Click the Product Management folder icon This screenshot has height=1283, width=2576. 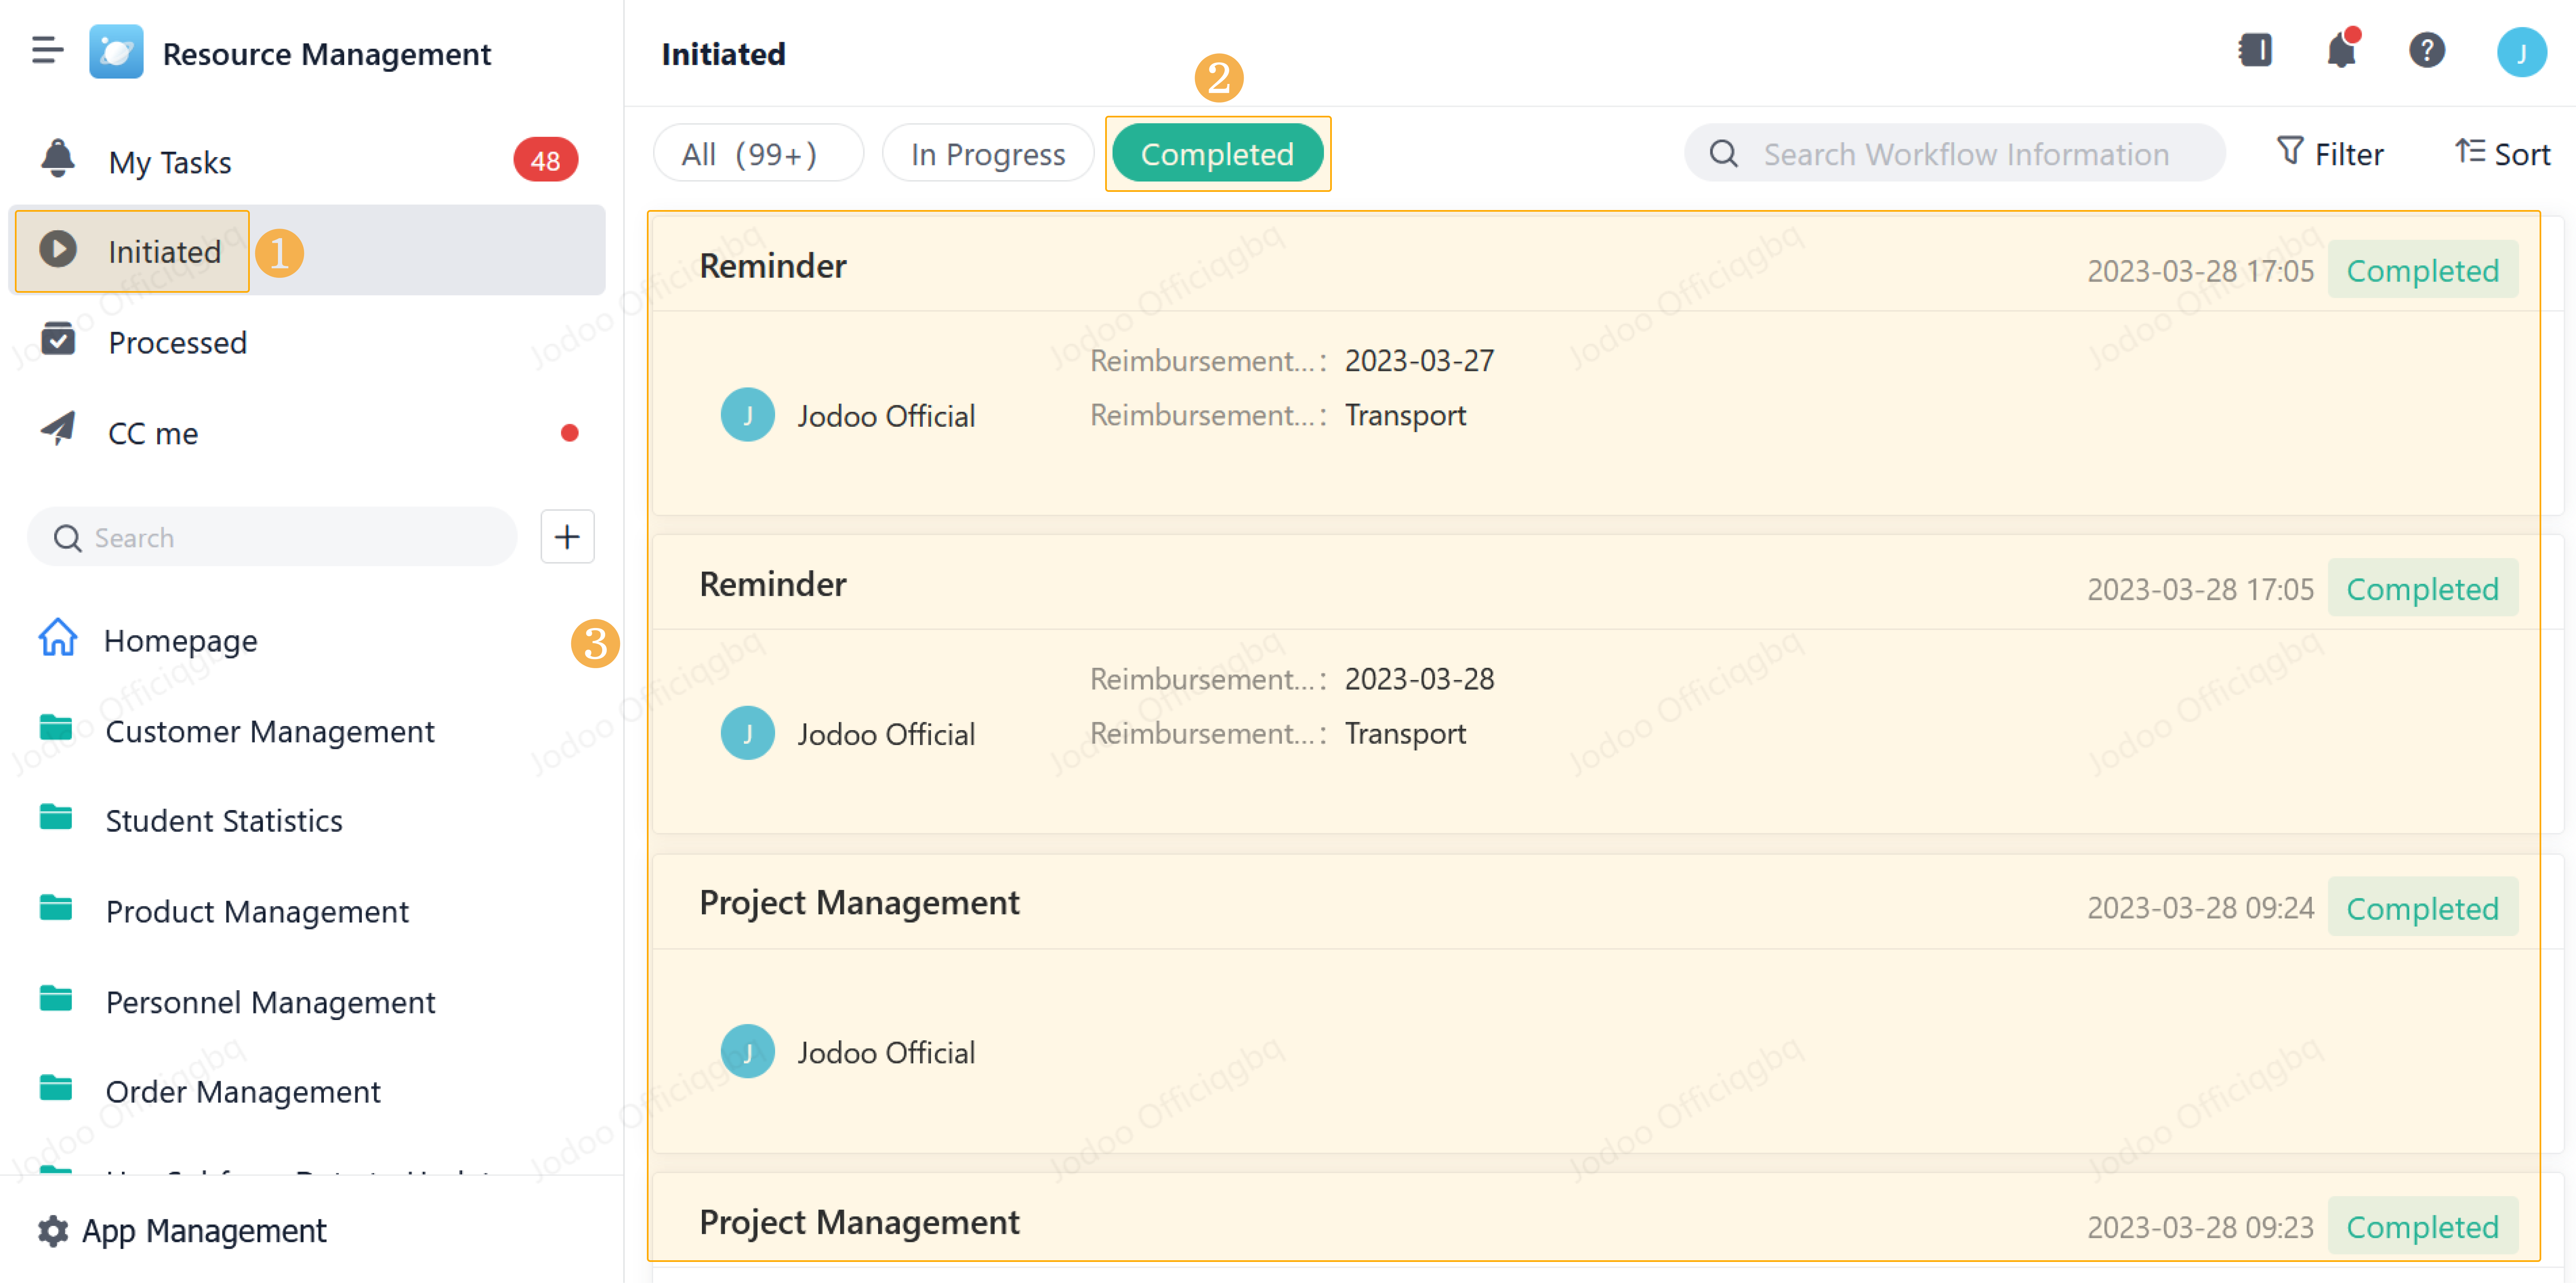tap(56, 908)
